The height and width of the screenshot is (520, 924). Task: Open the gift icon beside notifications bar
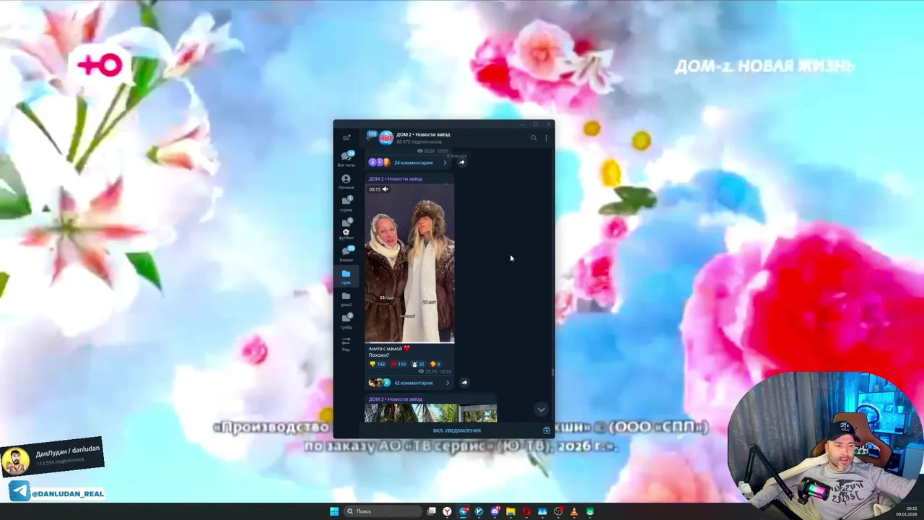point(546,430)
